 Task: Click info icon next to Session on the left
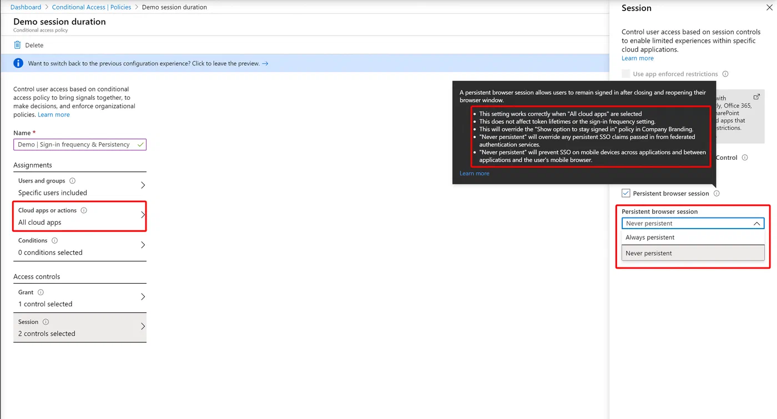click(x=46, y=322)
